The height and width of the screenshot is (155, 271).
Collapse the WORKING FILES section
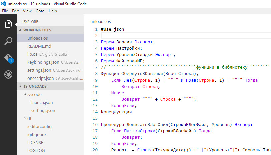[x=20, y=30]
